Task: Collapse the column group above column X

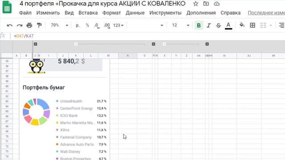Action: pos(164,44)
